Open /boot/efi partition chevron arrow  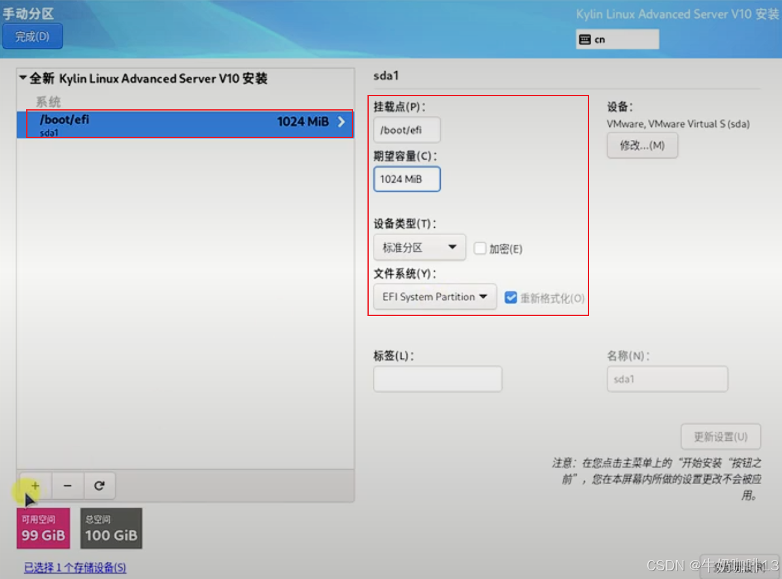tap(341, 122)
